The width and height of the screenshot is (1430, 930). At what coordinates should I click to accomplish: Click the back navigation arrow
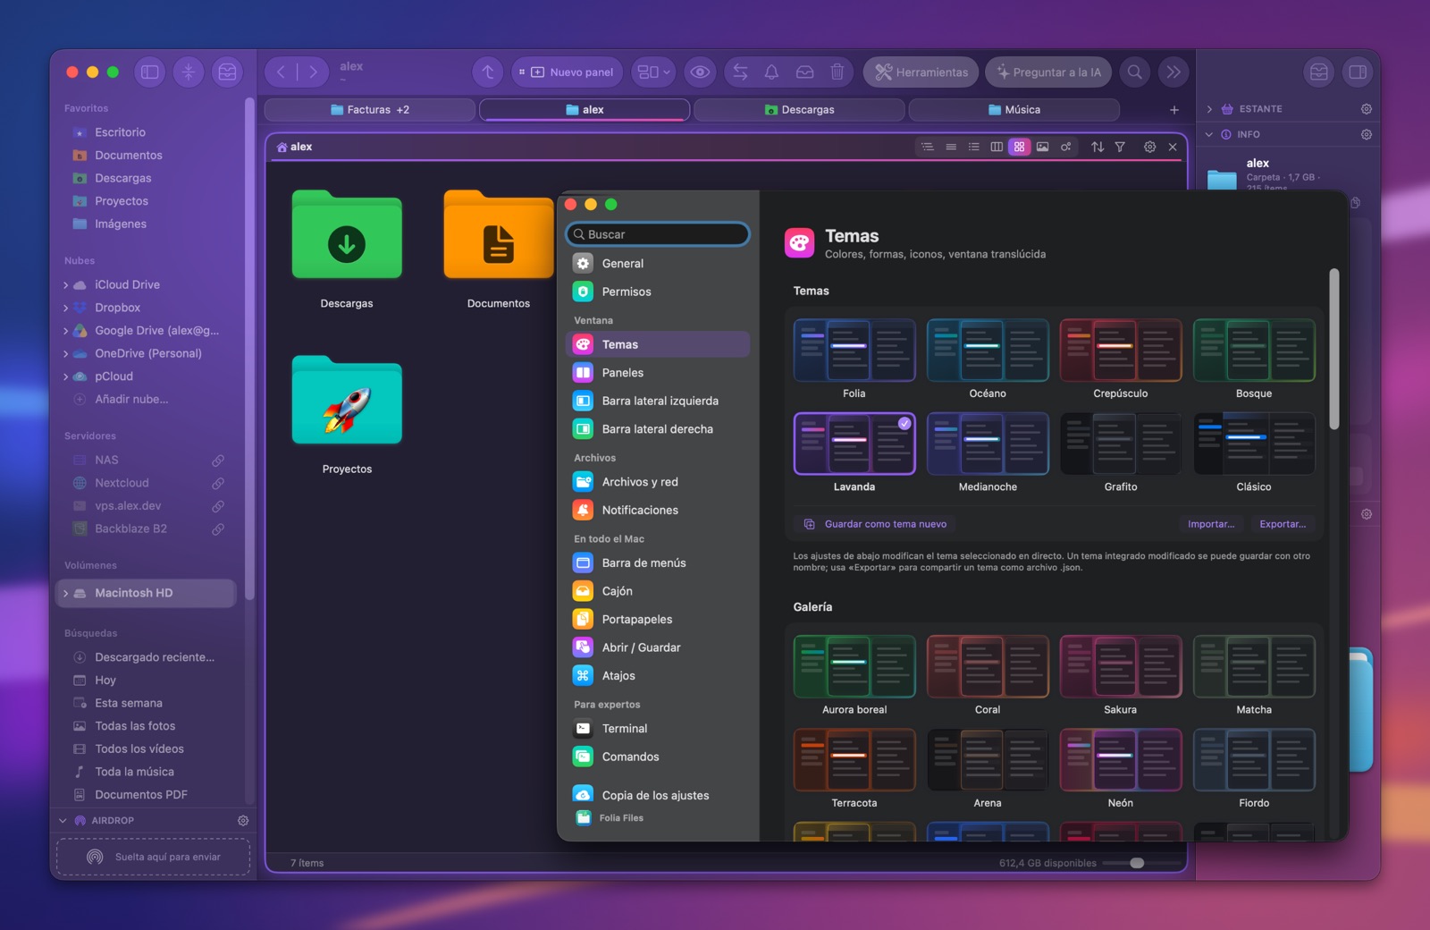click(x=282, y=72)
